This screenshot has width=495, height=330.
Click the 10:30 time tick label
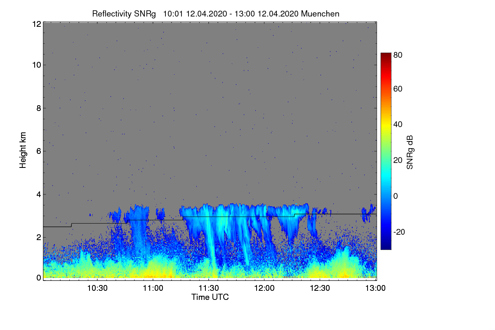point(98,288)
